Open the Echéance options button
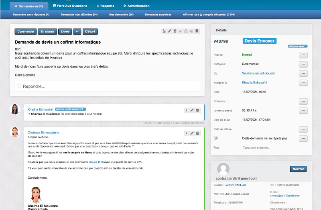Image resolution: width=321 pixels, height=210 pixels. coord(303,101)
